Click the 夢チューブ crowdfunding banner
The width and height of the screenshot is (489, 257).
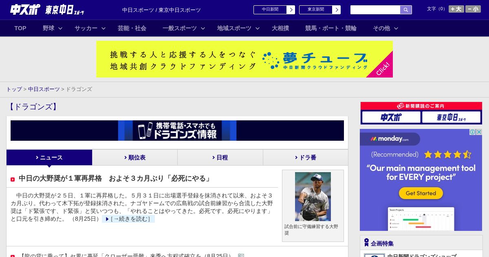pyautogui.click(x=244, y=59)
